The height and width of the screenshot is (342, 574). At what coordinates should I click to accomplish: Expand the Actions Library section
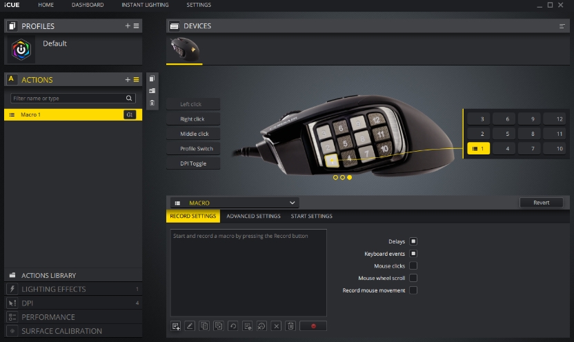point(73,275)
